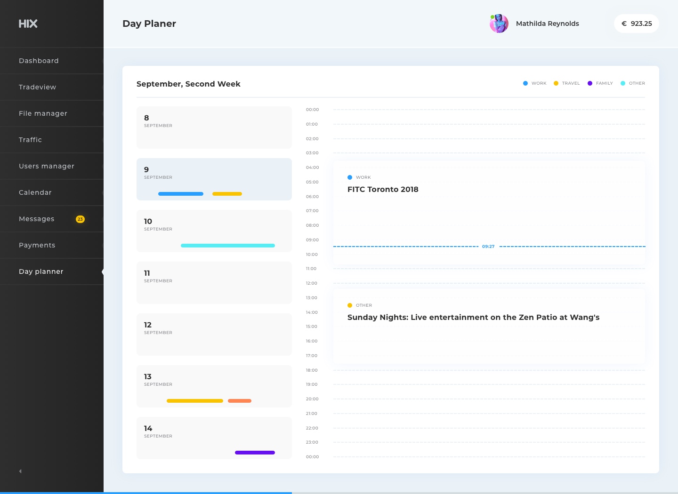
Task: Click purple event bar on 14 September
Action: [255, 453]
